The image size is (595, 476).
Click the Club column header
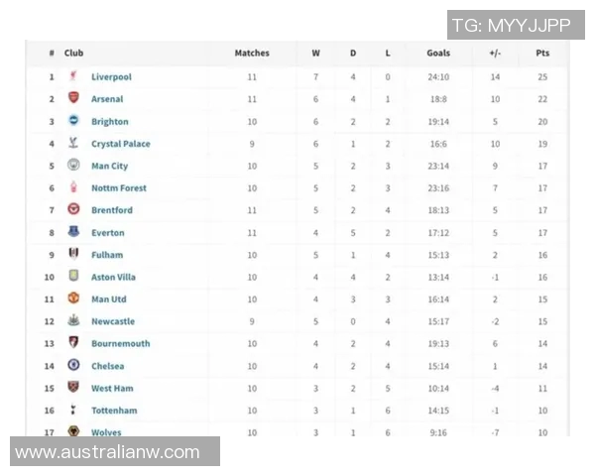73,54
